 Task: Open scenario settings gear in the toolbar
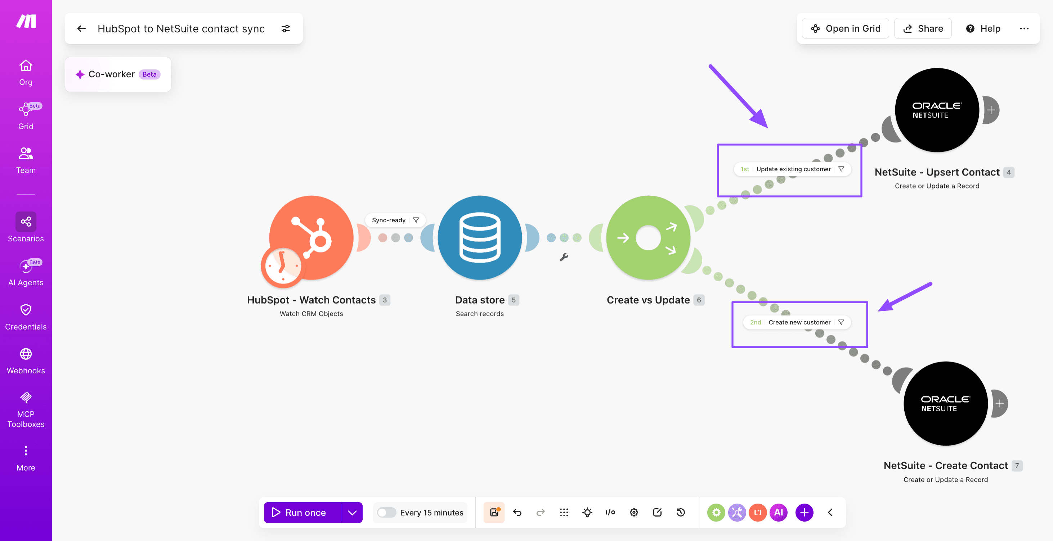[634, 513]
